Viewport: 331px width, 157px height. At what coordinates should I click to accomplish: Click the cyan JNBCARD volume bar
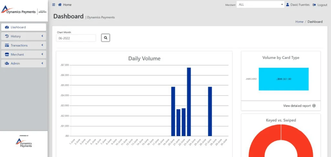(283, 79)
